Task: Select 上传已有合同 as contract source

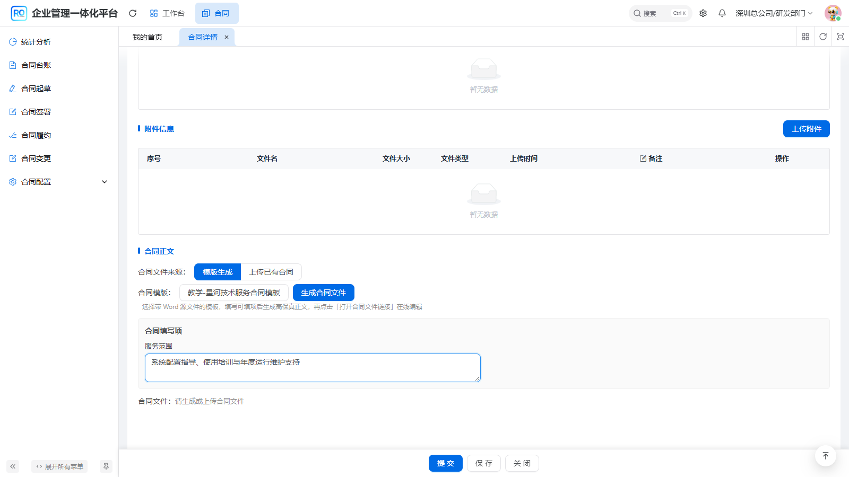Action: 271,272
